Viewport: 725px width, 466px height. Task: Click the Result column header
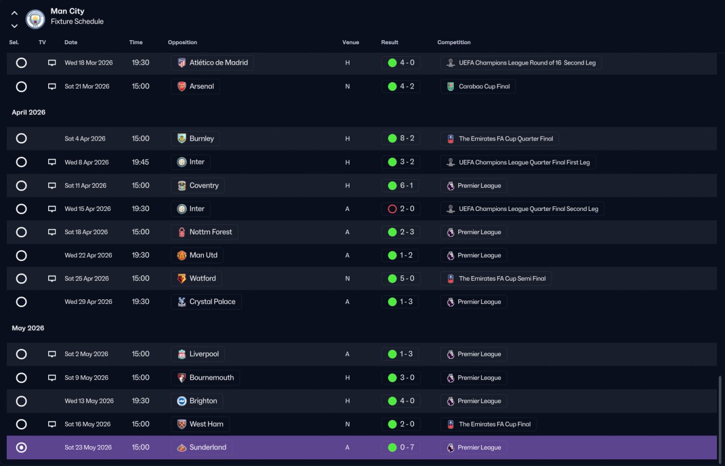[390, 43]
